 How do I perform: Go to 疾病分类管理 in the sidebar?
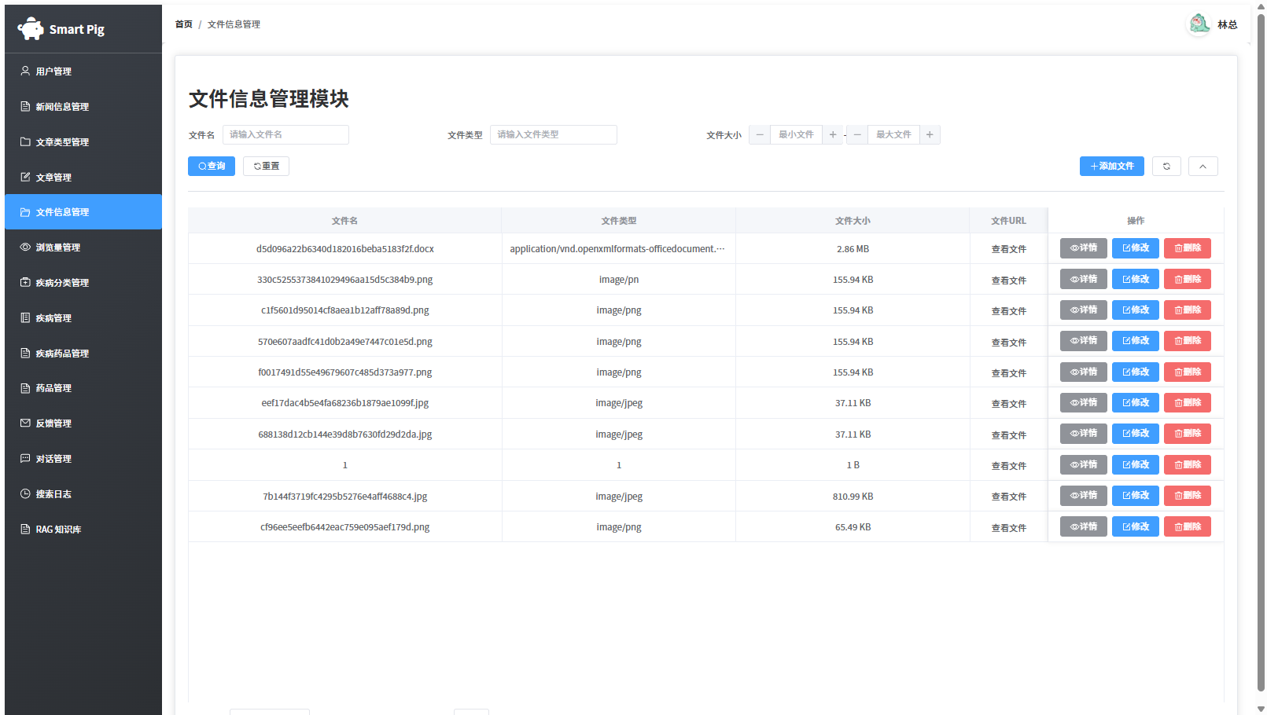[x=83, y=283]
